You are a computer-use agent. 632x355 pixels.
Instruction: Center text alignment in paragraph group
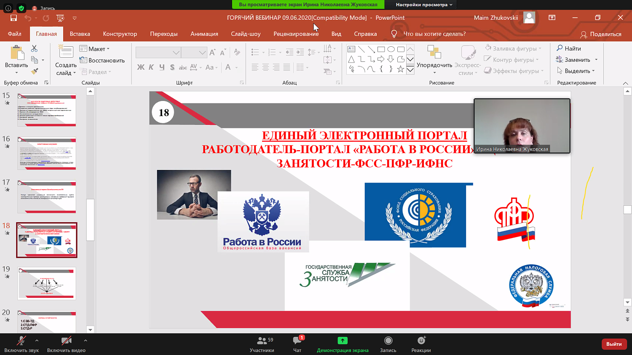(265, 67)
